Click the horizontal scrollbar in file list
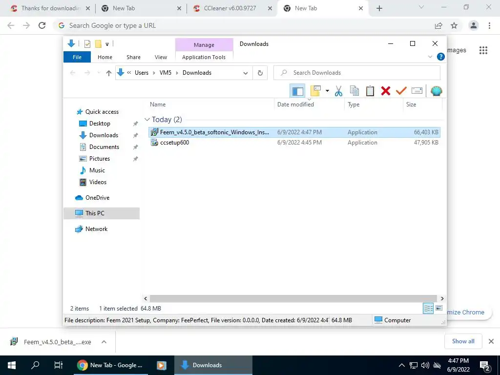The width and height of the screenshot is (500, 375). click(x=293, y=298)
